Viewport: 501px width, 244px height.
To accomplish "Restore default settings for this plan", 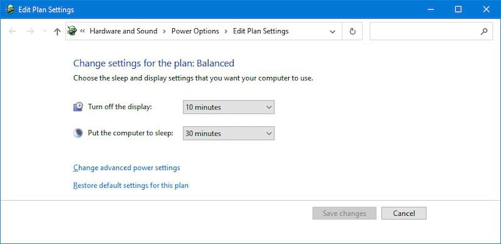I will click(131, 185).
